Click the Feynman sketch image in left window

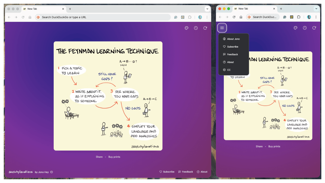108,96
